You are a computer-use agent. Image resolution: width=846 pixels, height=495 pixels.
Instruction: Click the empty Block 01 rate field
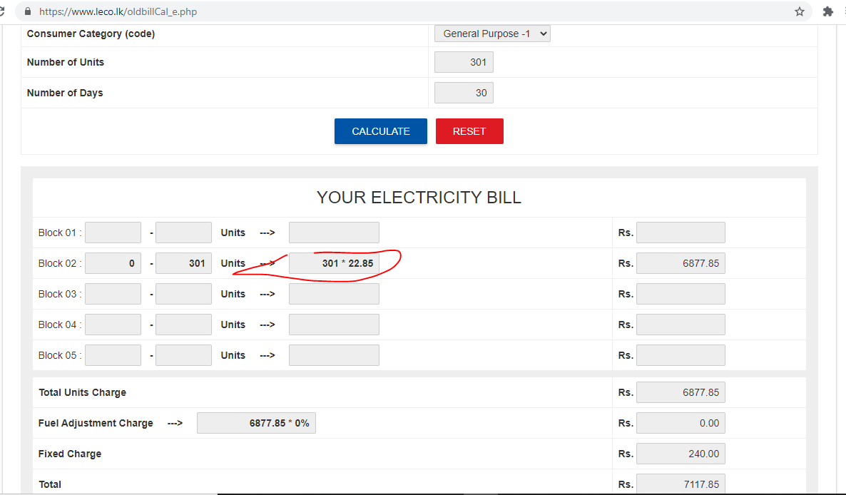click(334, 233)
